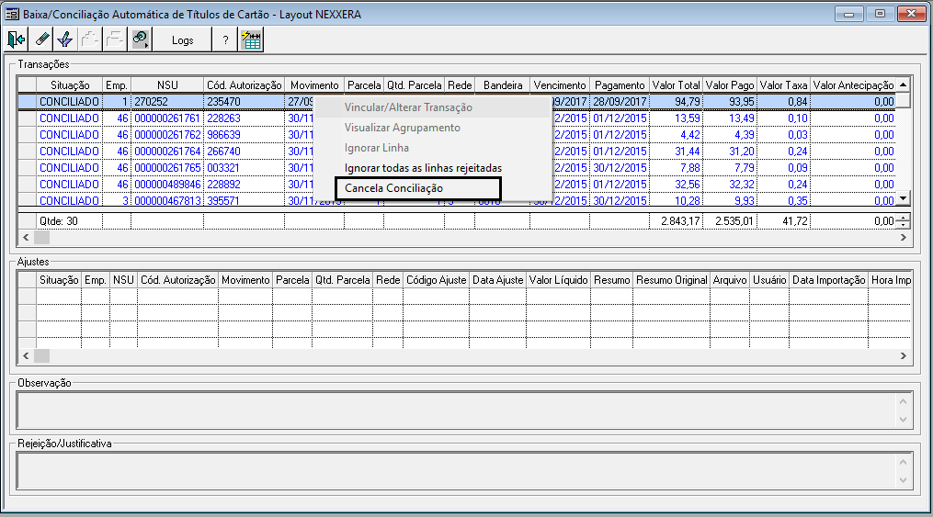
Task: Click payment date 28/09/2017
Action: [620, 102]
